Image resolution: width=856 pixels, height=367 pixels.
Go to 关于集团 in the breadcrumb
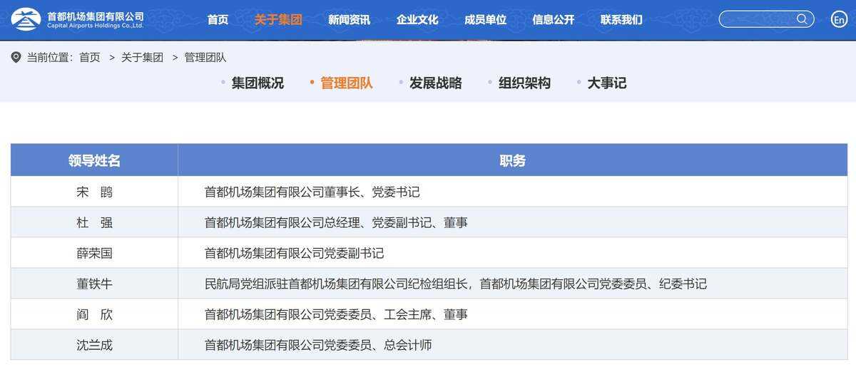coord(142,58)
